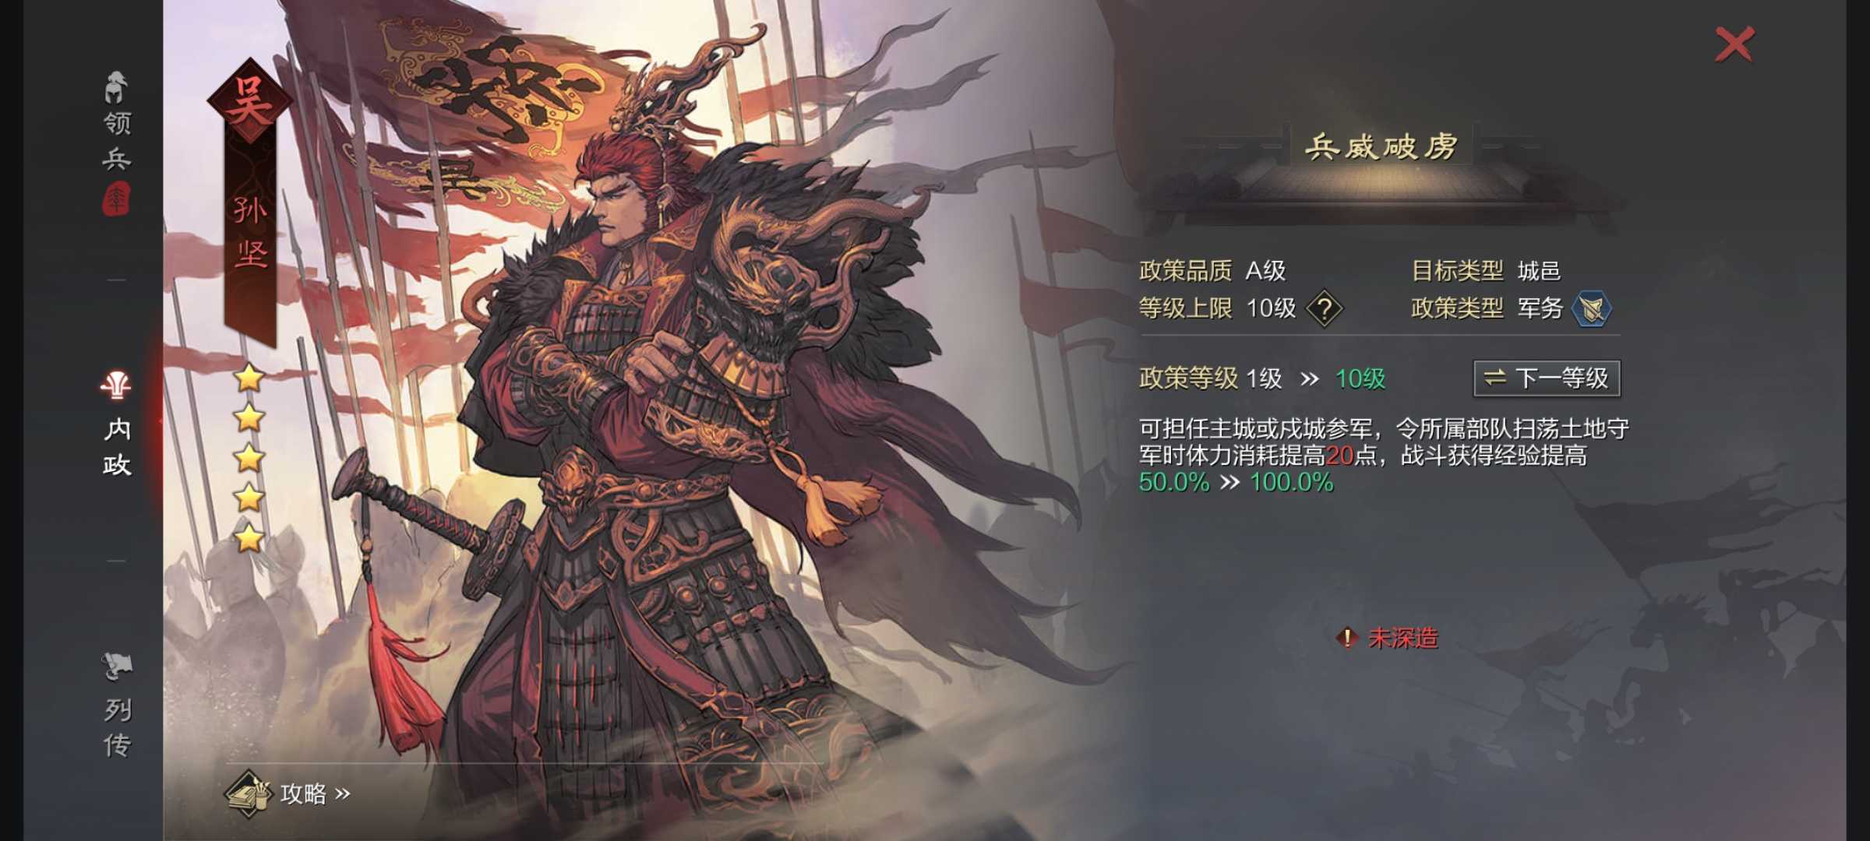Click the helmet icon above 领兵
1870x841 pixels.
click(116, 88)
